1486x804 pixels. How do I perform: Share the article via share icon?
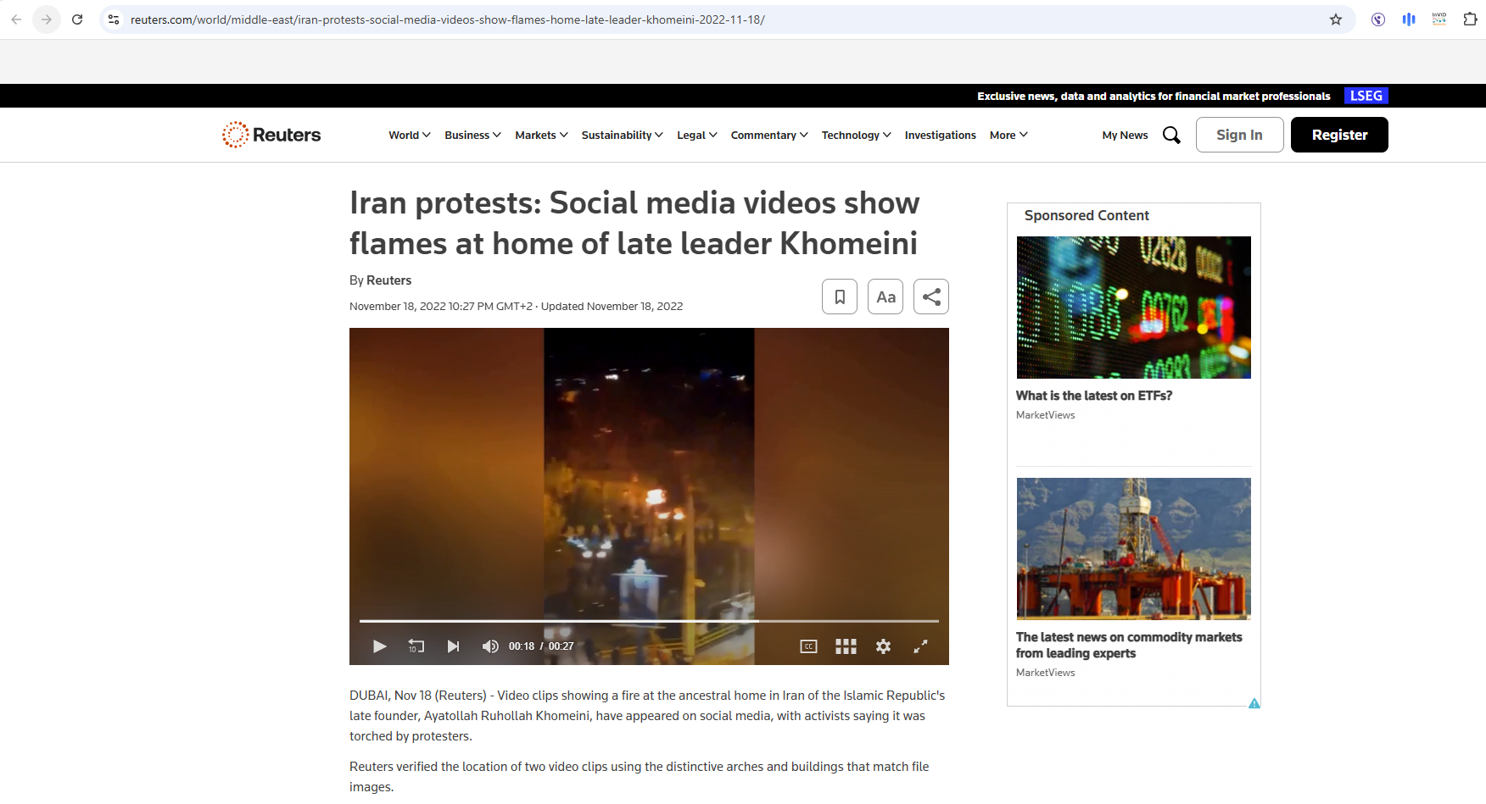pos(931,297)
